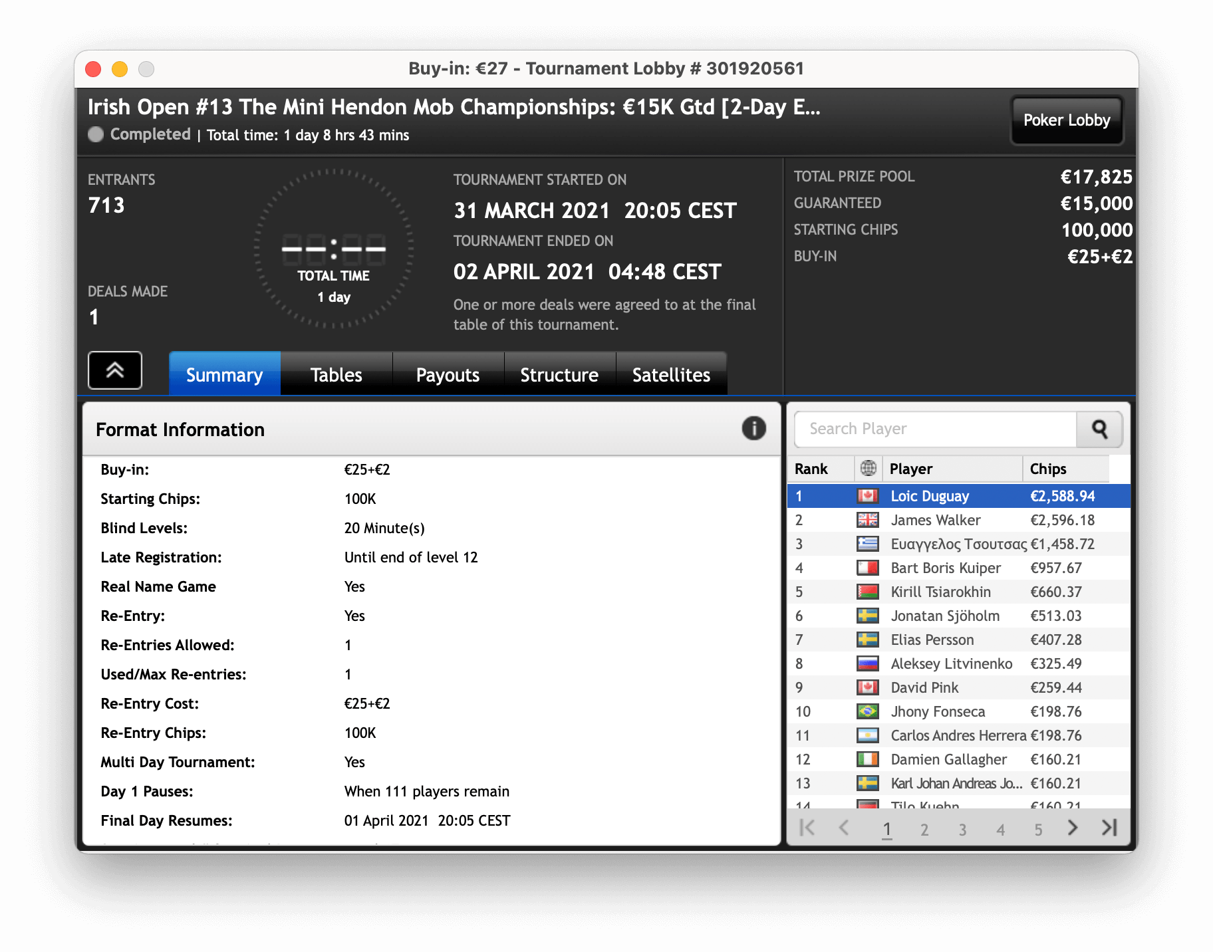Click the 713 entrants count
1213x952 pixels.
[106, 205]
